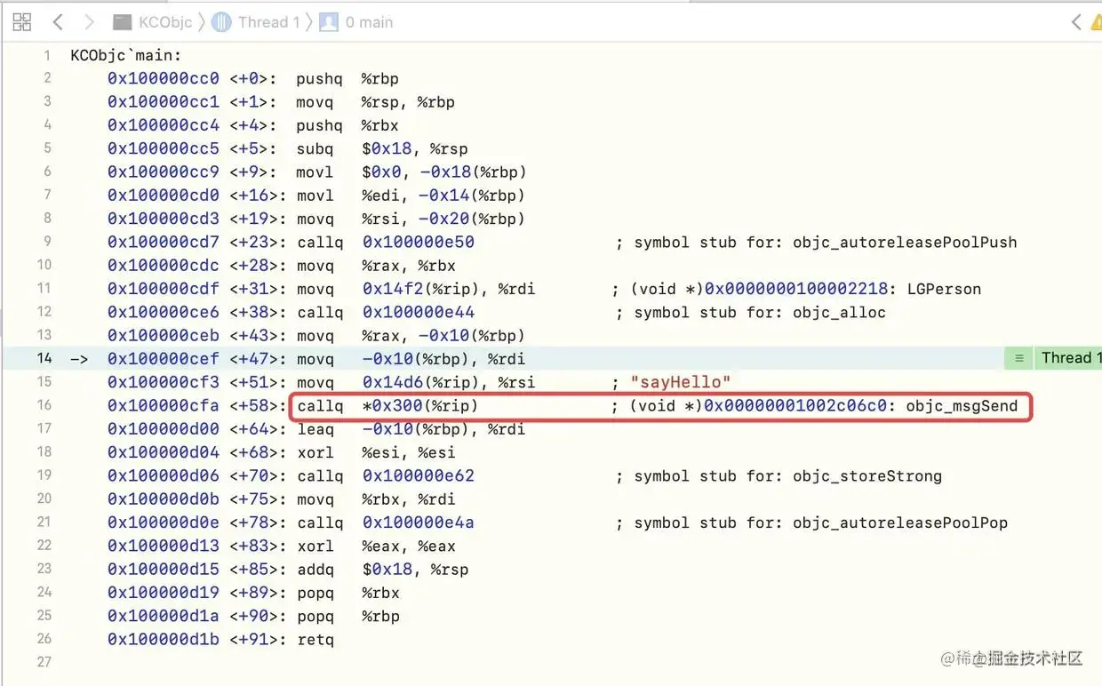Click callq *0x300(%rip) instruction on line 16
The height and width of the screenshot is (686, 1102).
tap(387, 406)
